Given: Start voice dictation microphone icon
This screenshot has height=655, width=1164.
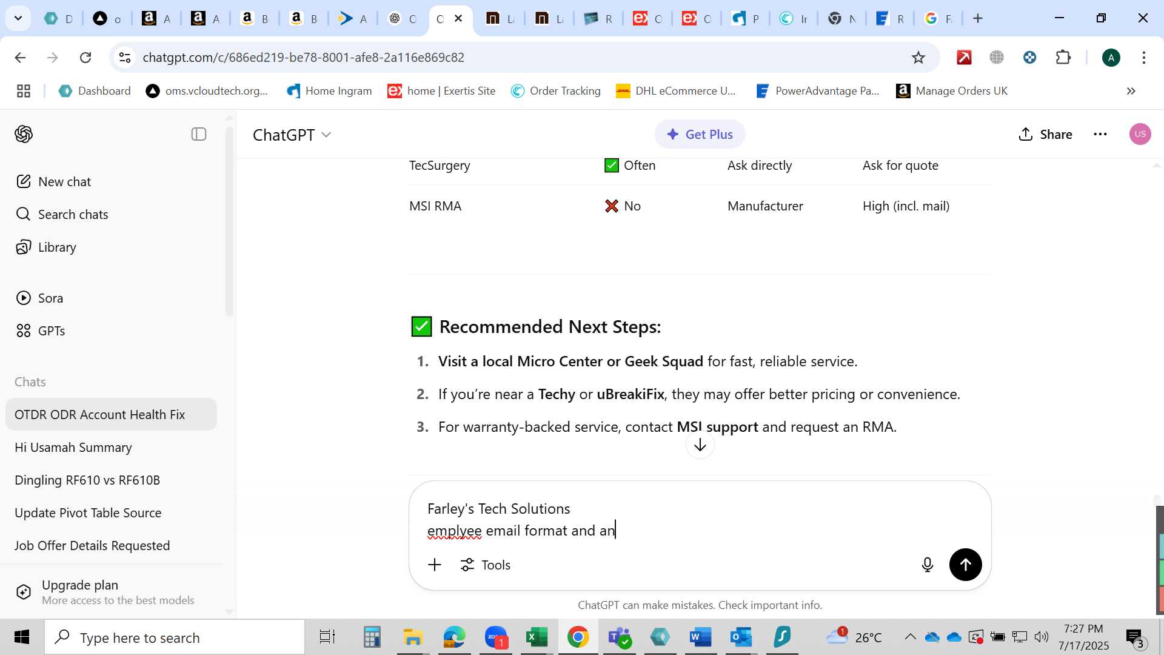Looking at the screenshot, I should [x=928, y=565].
